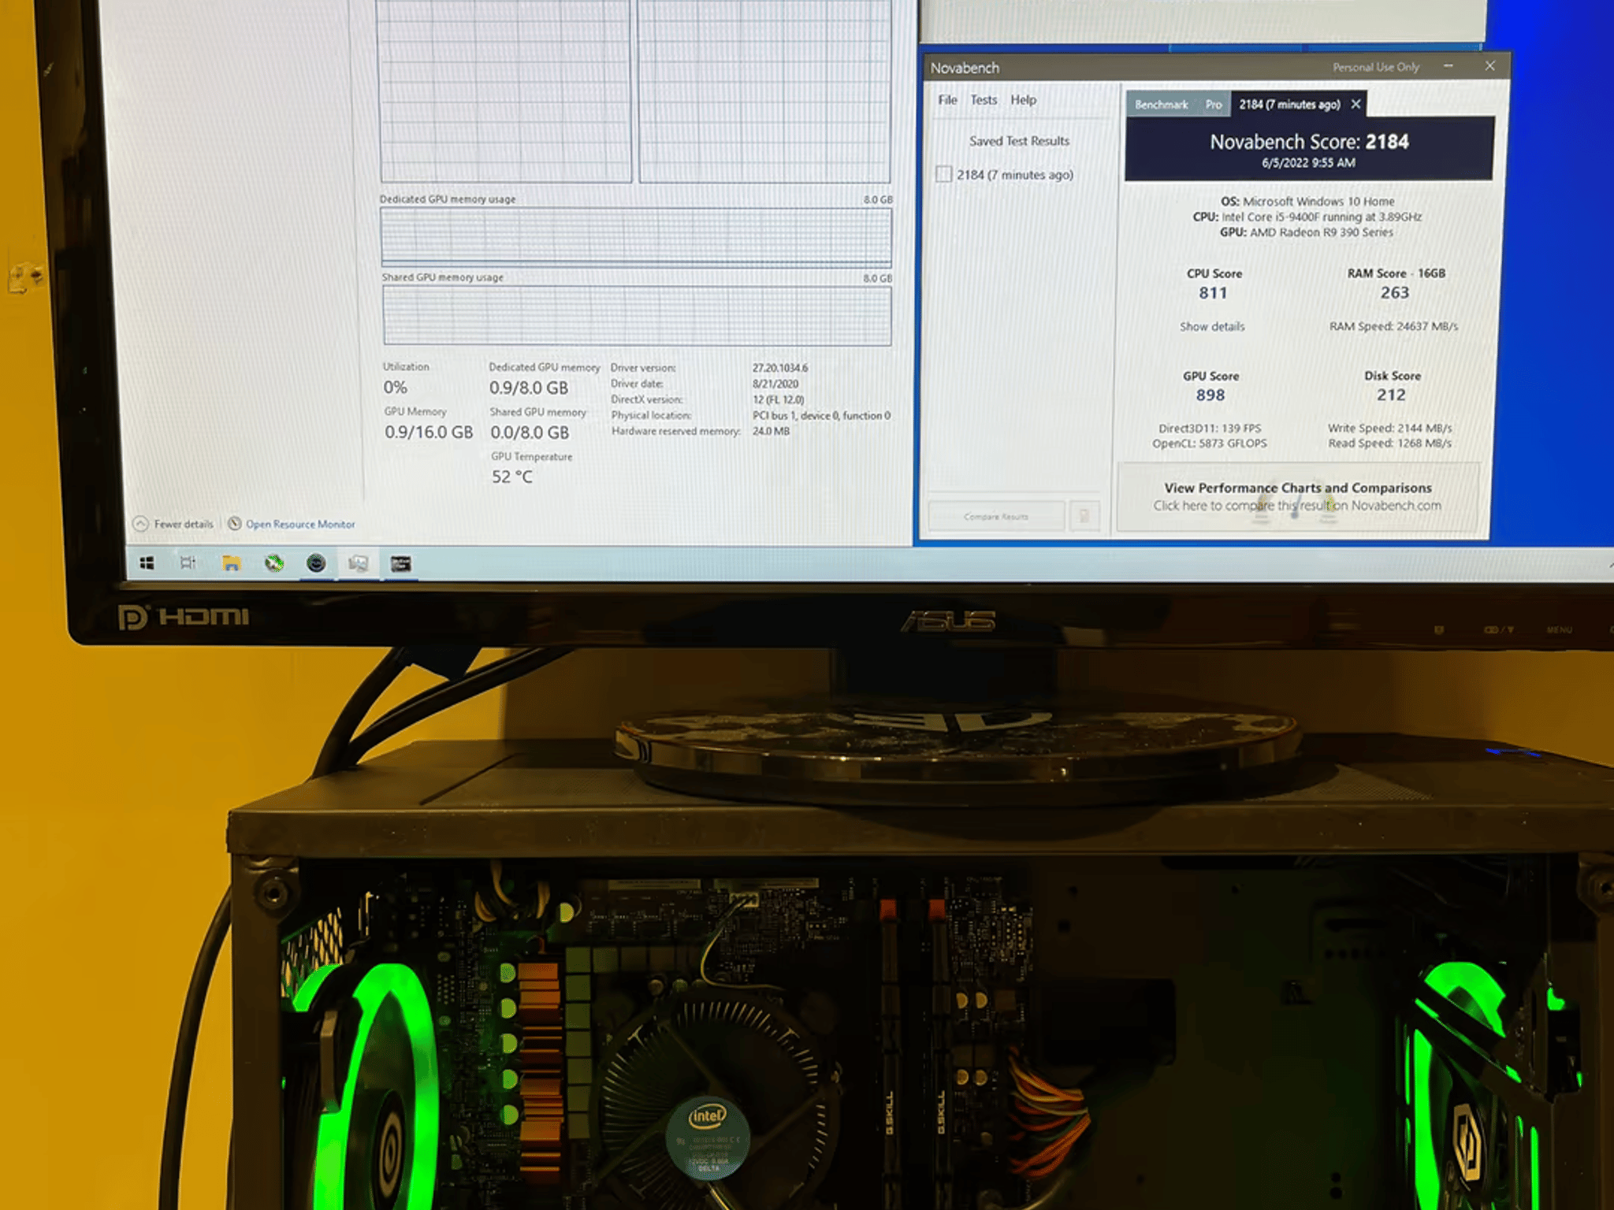Click View Performance Charts and Comparisons
The width and height of the screenshot is (1614, 1210).
point(1298,488)
